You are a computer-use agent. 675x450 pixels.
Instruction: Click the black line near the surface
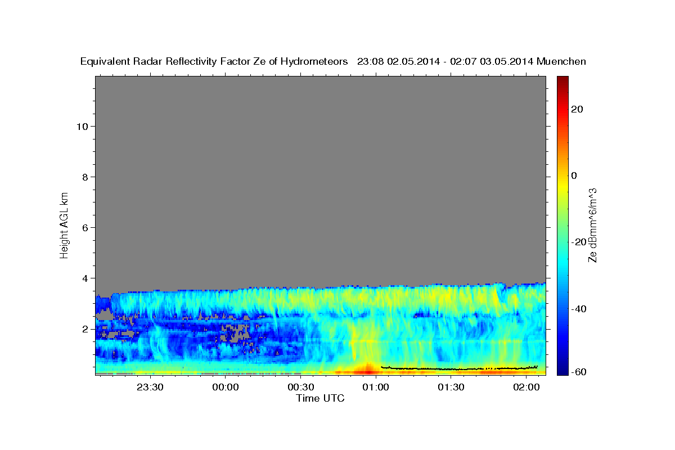click(x=459, y=368)
